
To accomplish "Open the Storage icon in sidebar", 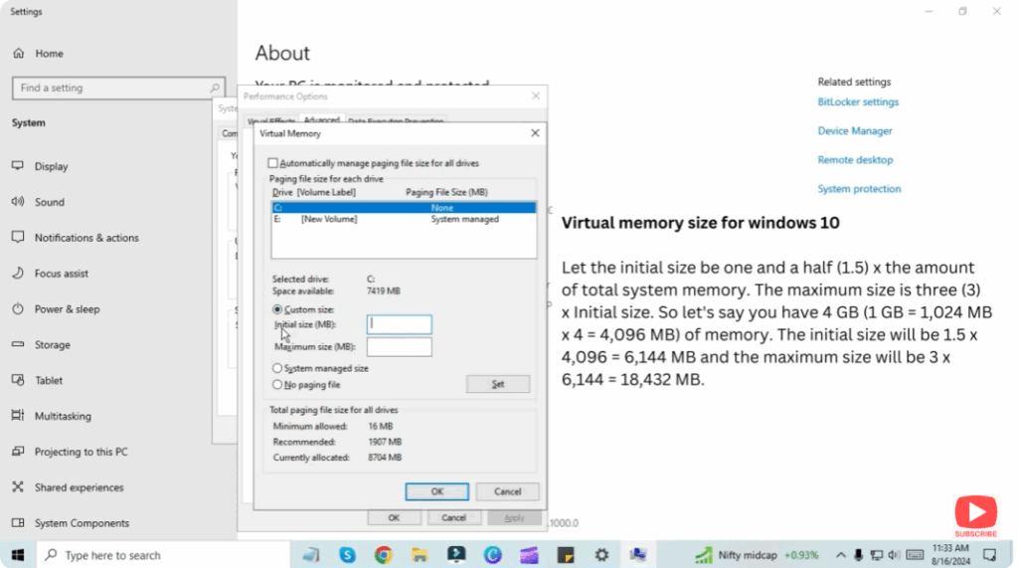I will coord(17,345).
